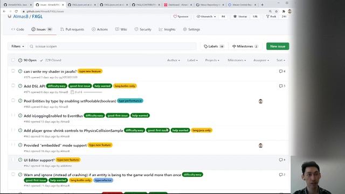Bookmark this page with the star icon
Viewport: 345px width, 194px height.
click(277, 11)
